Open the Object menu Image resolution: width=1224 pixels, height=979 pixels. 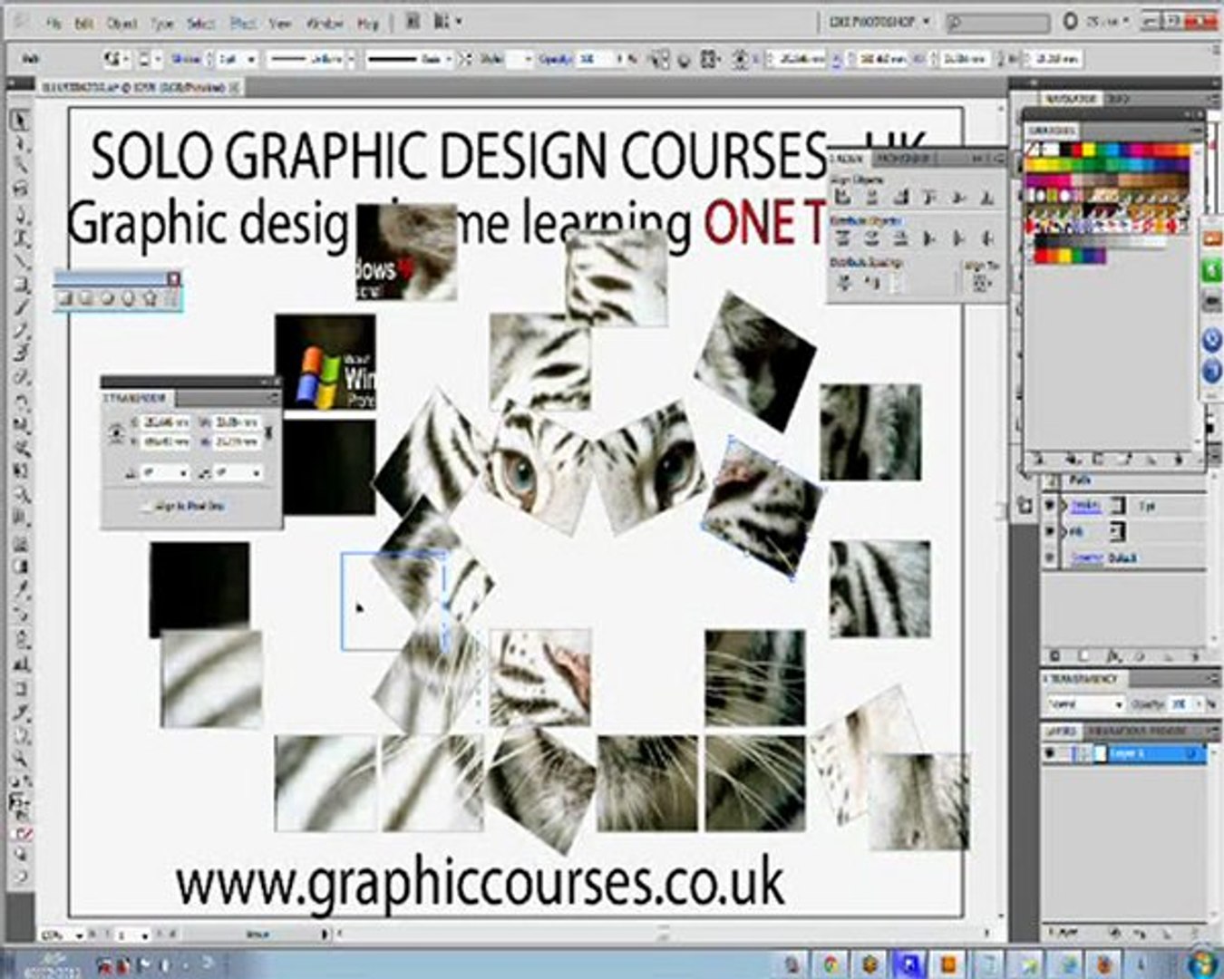tap(122, 22)
